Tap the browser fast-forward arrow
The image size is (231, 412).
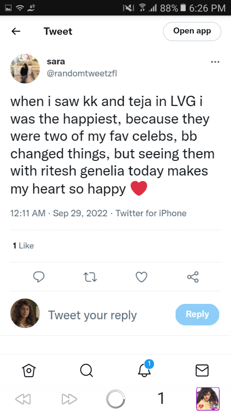(x=69, y=399)
